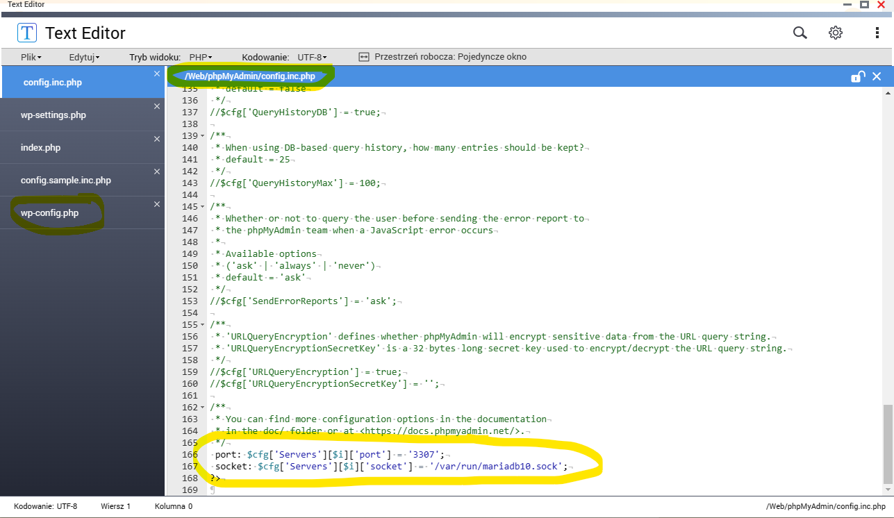Close the wp-settings.php tab
The width and height of the screenshot is (894, 518).
[157, 106]
